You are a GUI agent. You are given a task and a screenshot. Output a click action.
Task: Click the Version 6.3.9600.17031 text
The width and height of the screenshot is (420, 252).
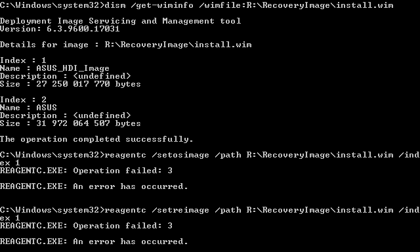[x=60, y=29]
